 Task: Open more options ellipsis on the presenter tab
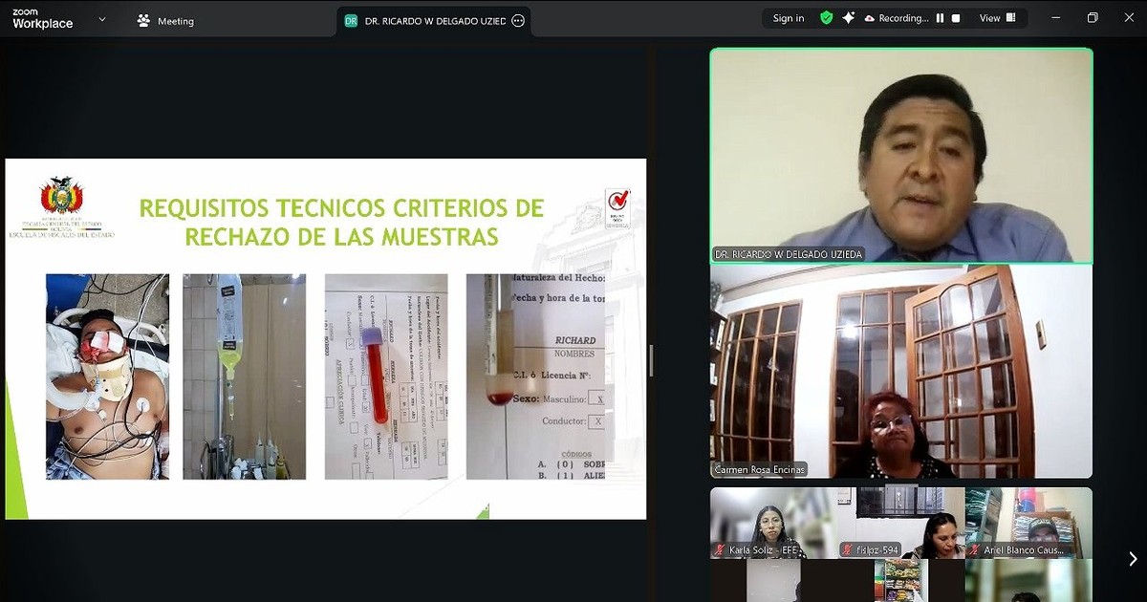(x=518, y=20)
